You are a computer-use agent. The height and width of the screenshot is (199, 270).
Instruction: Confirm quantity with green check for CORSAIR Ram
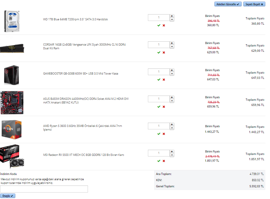pos(159,52)
